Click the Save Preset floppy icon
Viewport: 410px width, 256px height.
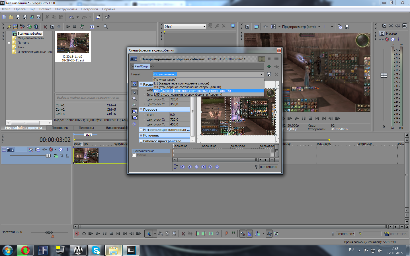(x=269, y=74)
